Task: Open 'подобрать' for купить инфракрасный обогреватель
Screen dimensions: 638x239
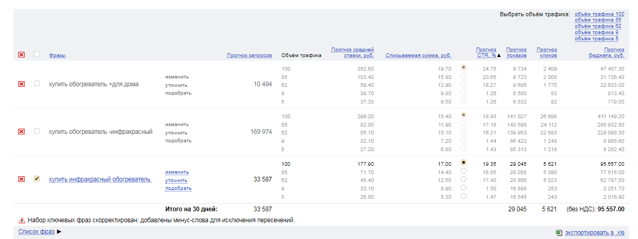Action: tap(178, 188)
